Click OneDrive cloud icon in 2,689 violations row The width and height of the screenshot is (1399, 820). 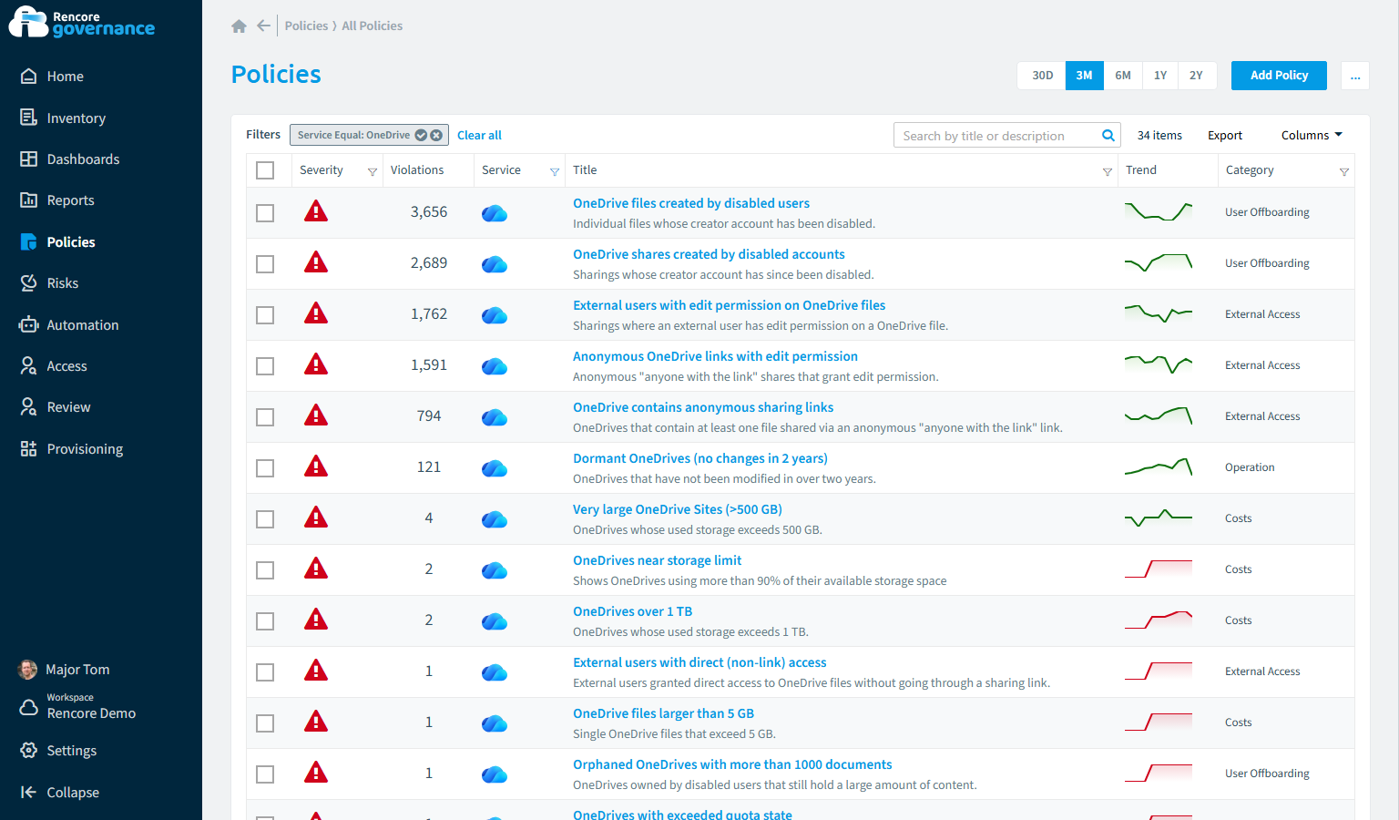pos(495,264)
